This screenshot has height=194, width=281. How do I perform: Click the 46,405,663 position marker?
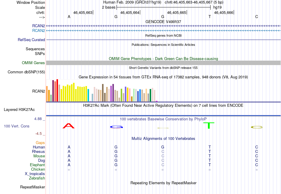pyautogui.click(x=83, y=12)
